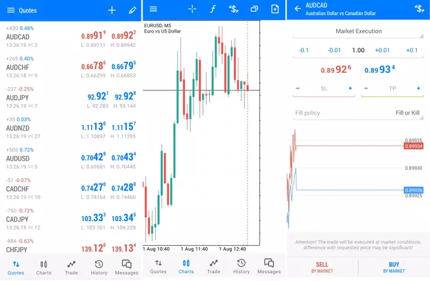
Task: Open the Quotes hamburger menu
Action: [x=10, y=10]
